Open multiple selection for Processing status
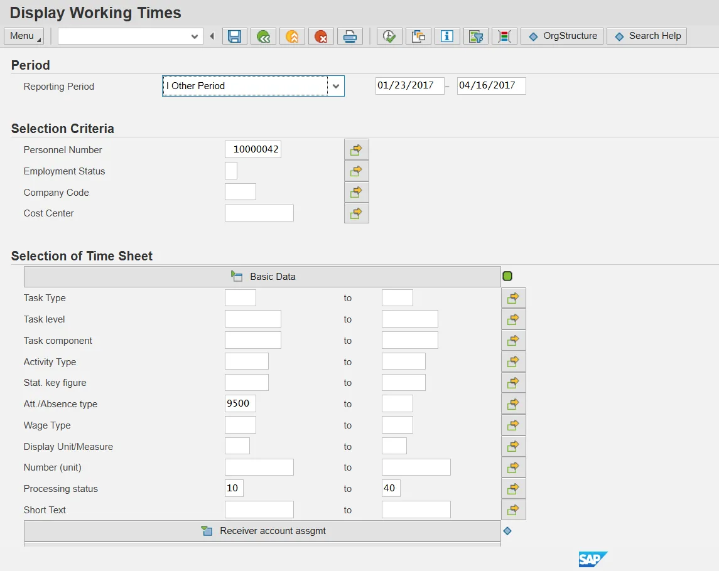 coord(514,489)
